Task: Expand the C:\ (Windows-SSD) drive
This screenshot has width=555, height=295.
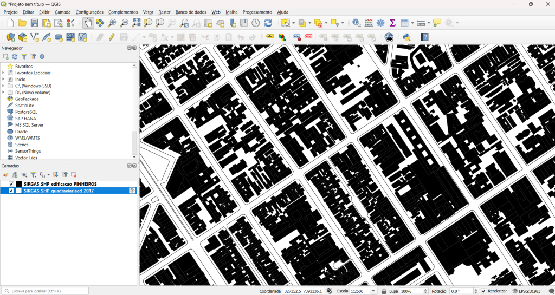Action: (x=3, y=86)
